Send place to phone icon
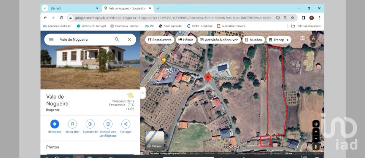 (108, 124)
